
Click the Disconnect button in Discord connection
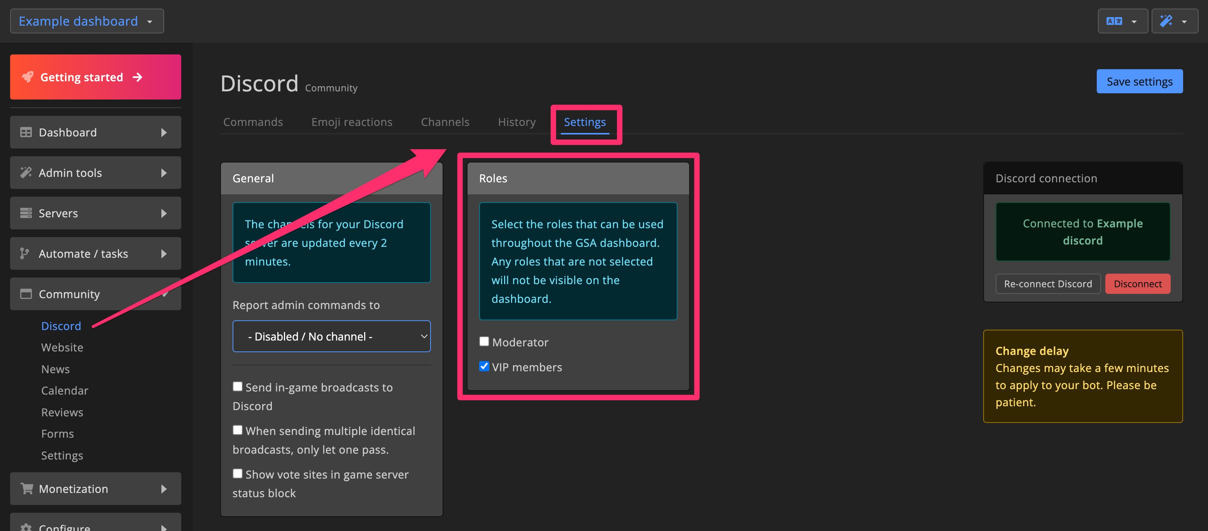pos(1138,283)
